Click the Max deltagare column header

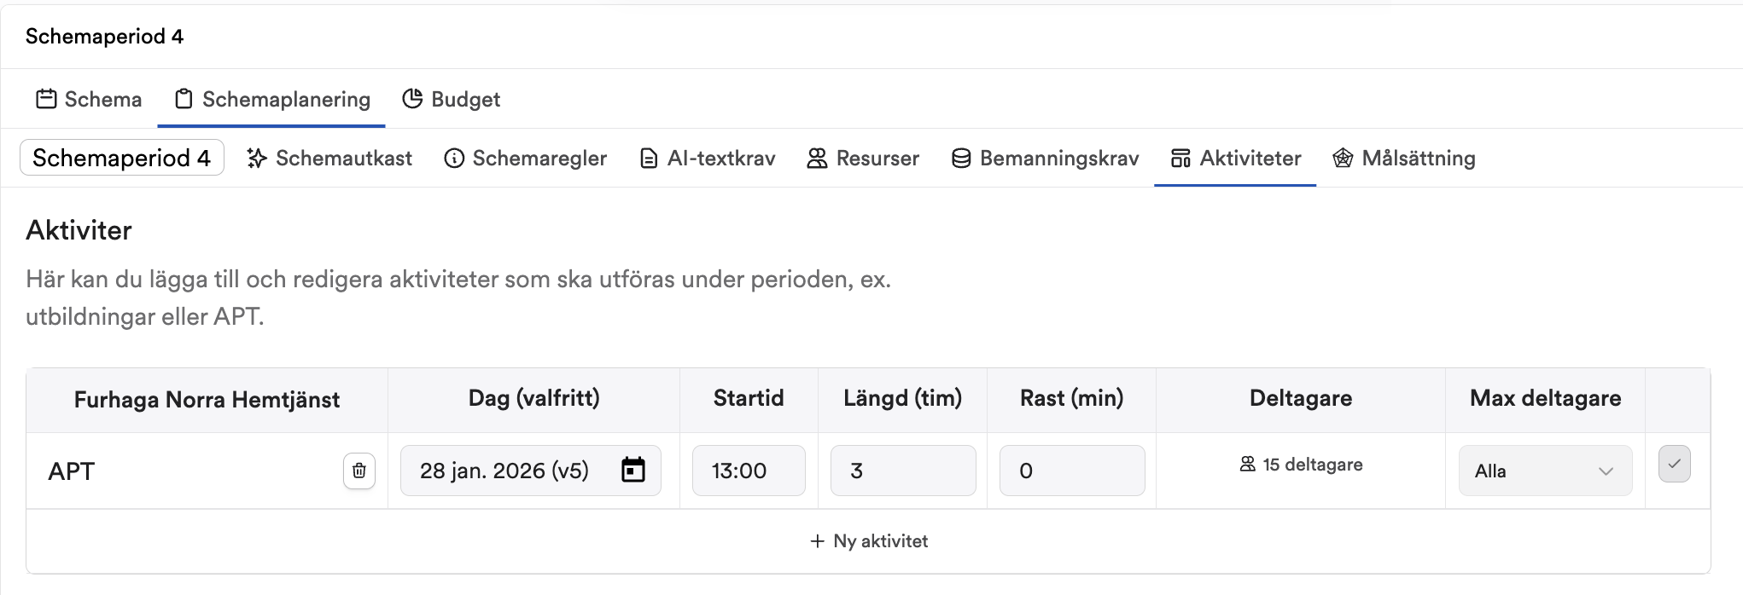1545,398
